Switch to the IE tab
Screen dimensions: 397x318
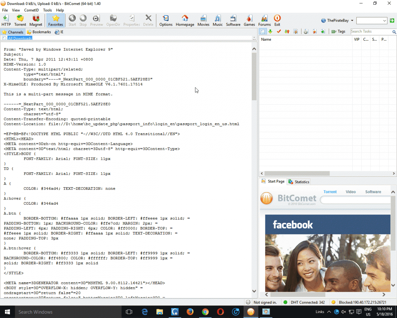pyautogui.click(x=59, y=32)
